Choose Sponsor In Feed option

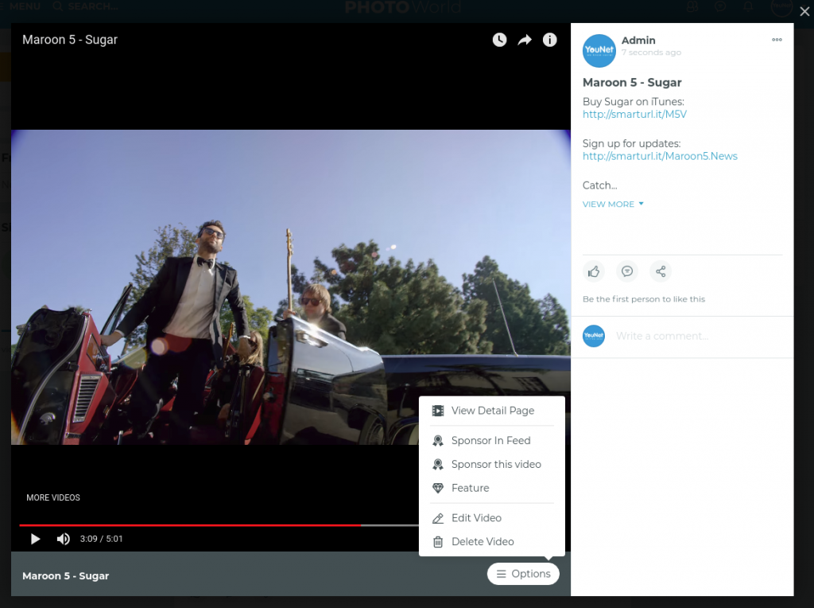[x=491, y=441]
